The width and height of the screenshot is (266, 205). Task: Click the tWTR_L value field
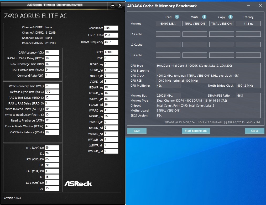click(x=52, y=109)
